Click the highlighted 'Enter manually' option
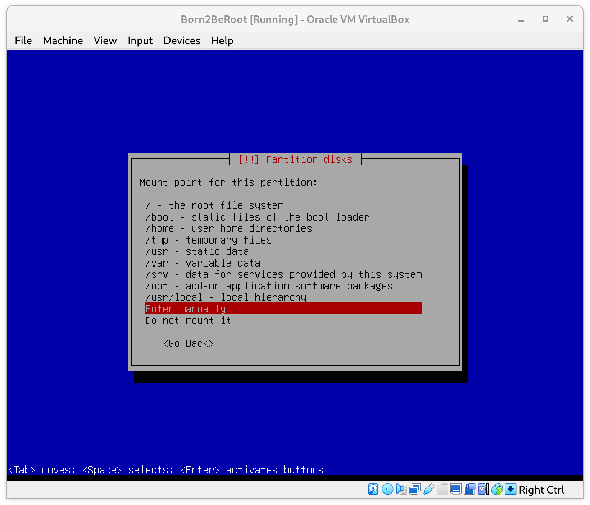 point(283,309)
